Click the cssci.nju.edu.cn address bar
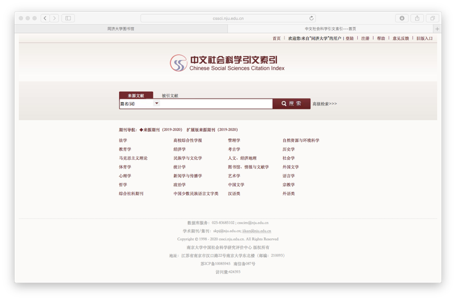Screen dimensions: 456x300 point(228,18)
